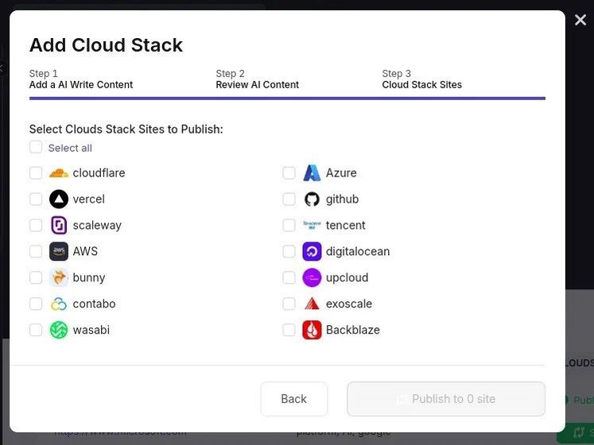Image resolution: width=594 pixels, height=445 pixels.
Task: Click the AWS logo icon
Action: tap(59, 252)
